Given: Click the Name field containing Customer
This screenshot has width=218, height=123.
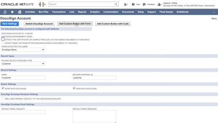Looking at the screenshot, I should pos(23,78).
